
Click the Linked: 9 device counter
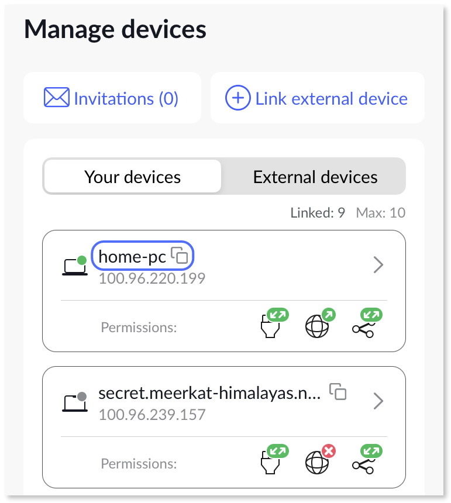point(318,212)
